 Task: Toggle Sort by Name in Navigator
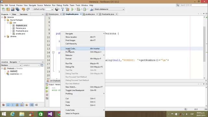(x=32, y=105)
